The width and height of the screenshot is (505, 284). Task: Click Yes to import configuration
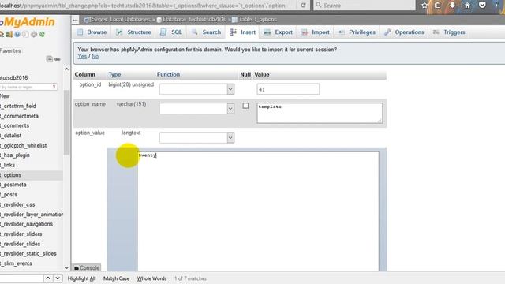click(x=82, y=56)
